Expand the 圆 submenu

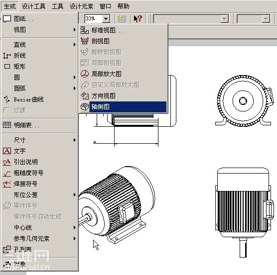pos(75,78)
